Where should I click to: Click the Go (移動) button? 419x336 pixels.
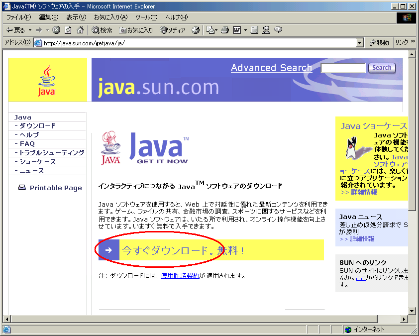[x=379, y=43]
